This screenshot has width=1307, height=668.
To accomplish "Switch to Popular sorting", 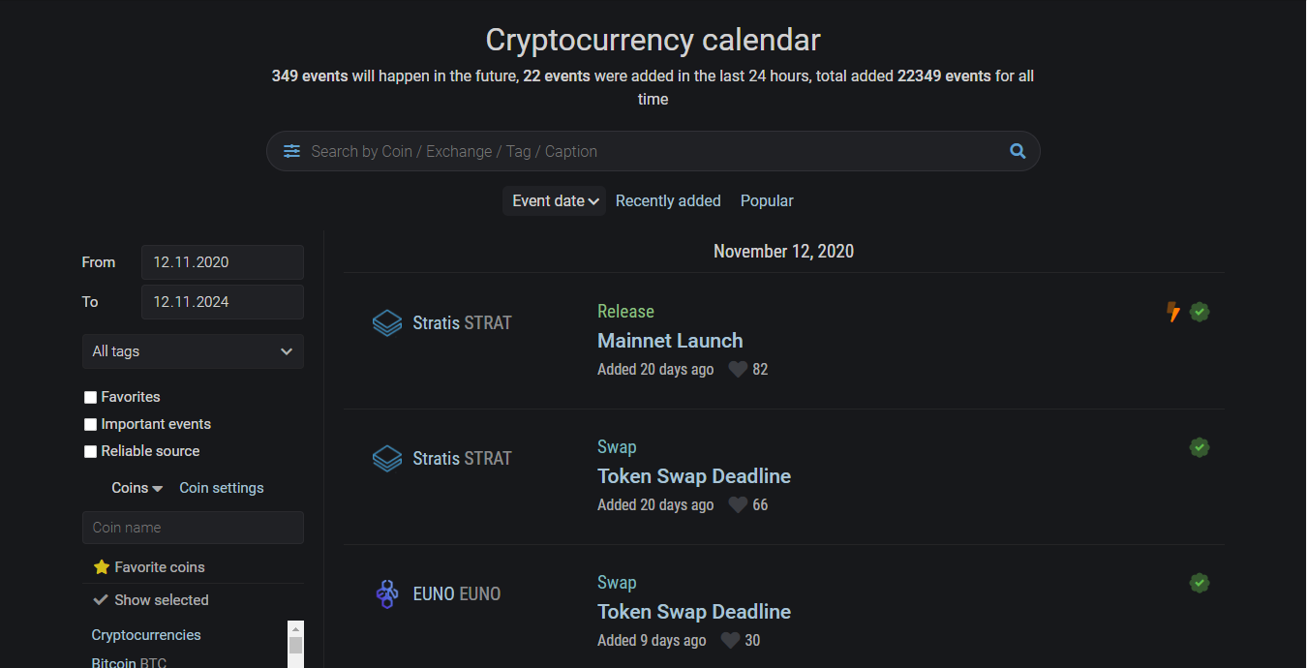I will [x=767, y=201].
